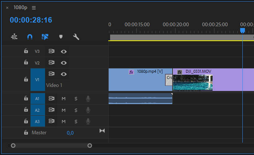The height and width of the screenshot is (155, 254).
Task: Select the 1080p.mp4 audio clip on A1
Action: (141, 98)
